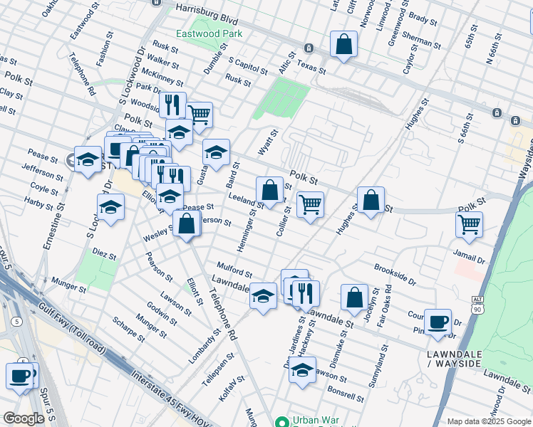Select the restaurant marker near Park Dr
The image size is (533, 427).
[x=172, y=106]
